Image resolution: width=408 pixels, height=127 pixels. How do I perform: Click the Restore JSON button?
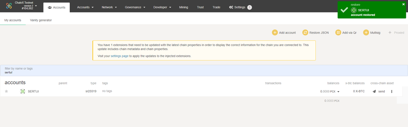point(316,33)
